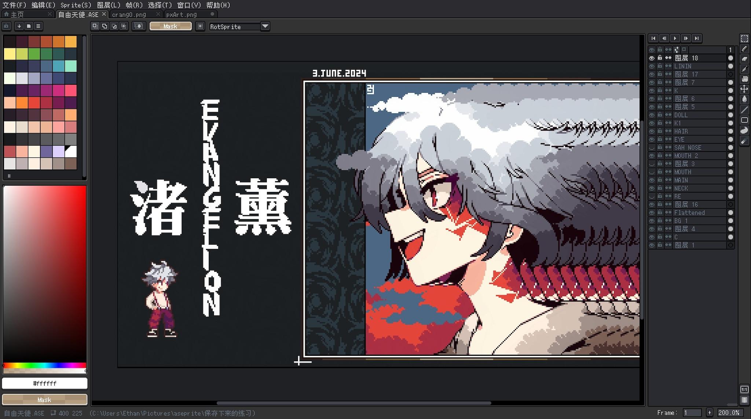Go to first frame button
Screen dimensions: 751x419
coord(653,38)
